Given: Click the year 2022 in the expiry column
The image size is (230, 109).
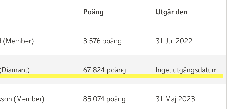Looking at the screenshot, I should pyautogui.click(x=185, y=41).
